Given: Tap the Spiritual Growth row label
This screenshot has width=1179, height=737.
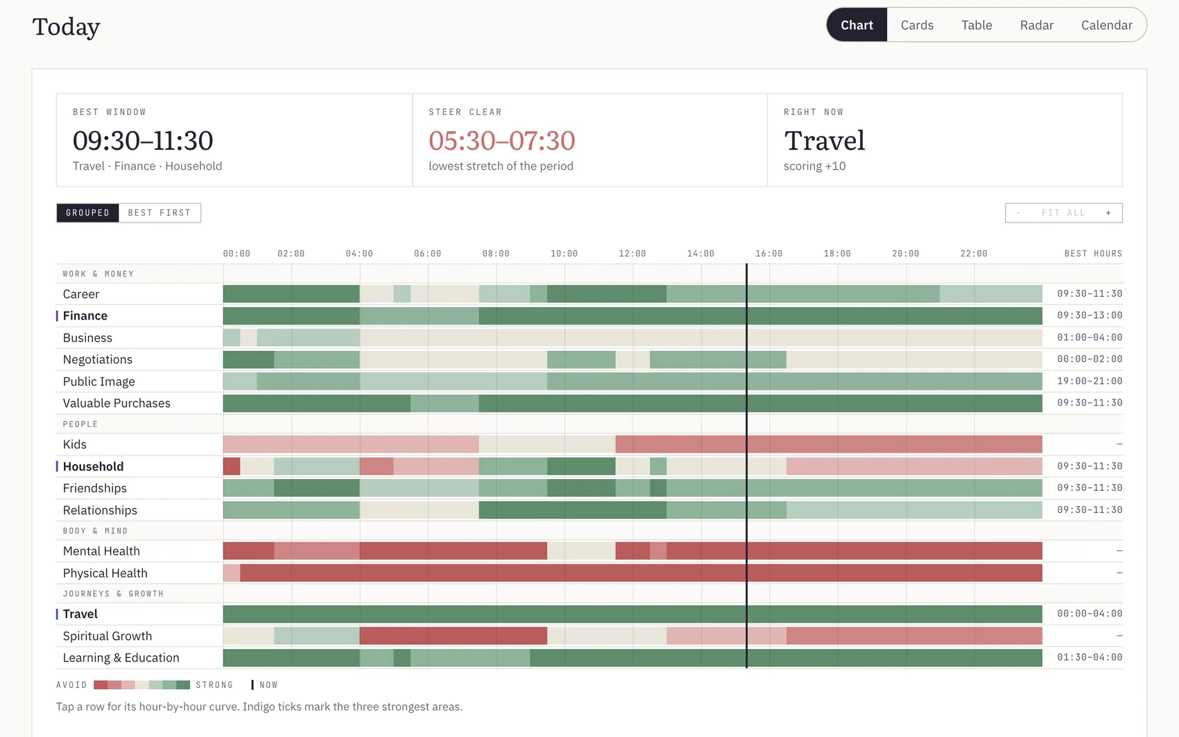Looking at the screenshot, I should pos(107,636).
